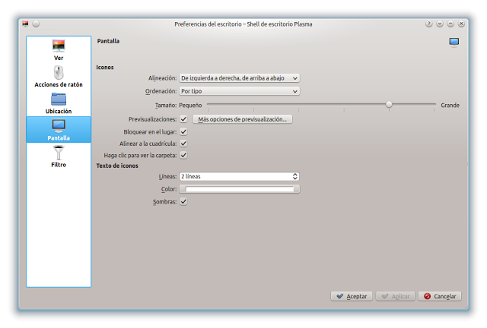
Task: Expand the Ordenación dropdown showing Por tipo
Action: 239,91
